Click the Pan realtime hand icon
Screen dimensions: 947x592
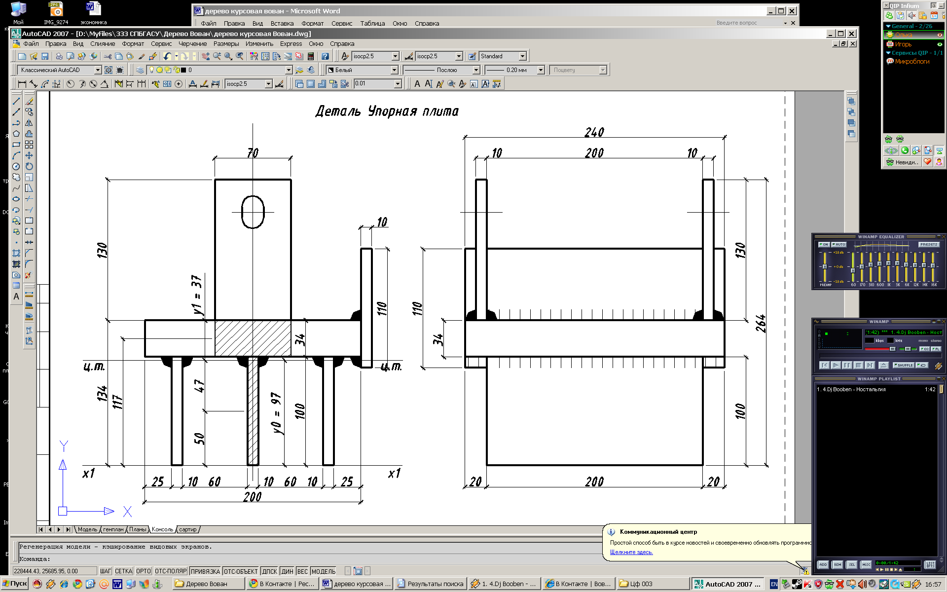pyautogui.click(x=206, y=56)
